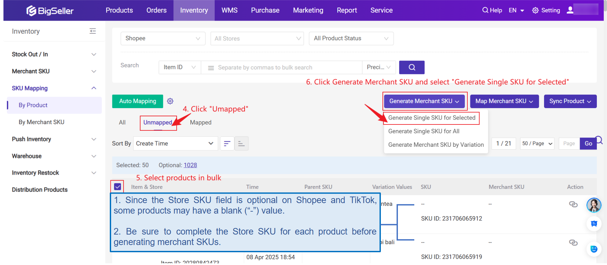The width and height of the screenshot is (607, 265).
Task: Open the EN language dropdown
Action: point(516,10)
